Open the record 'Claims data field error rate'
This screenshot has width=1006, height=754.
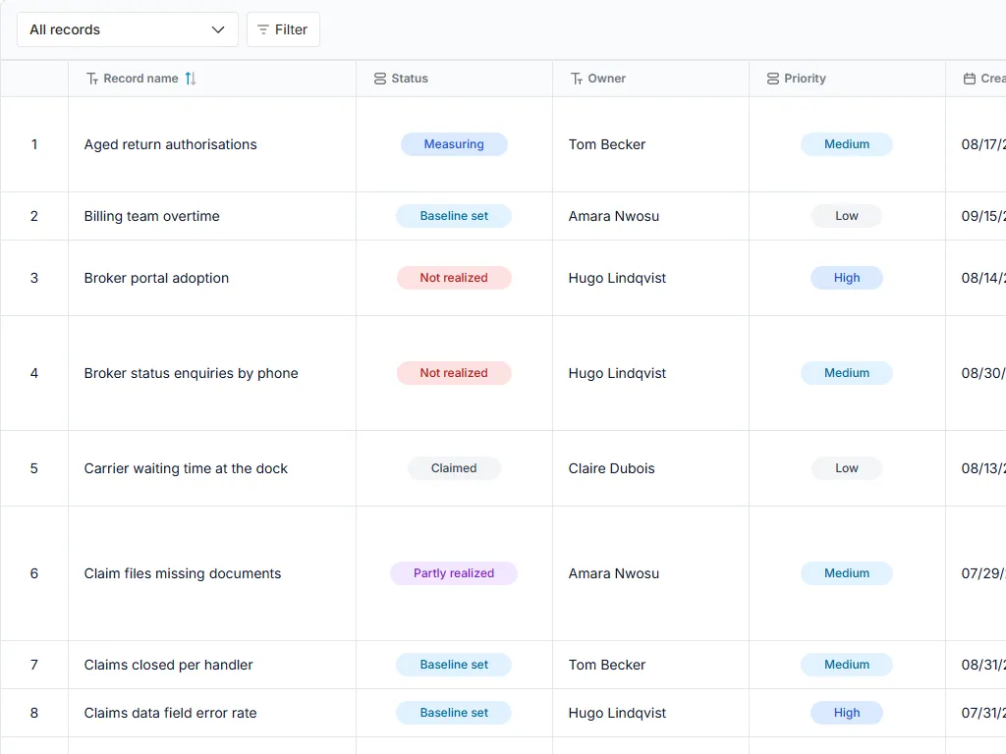pyautogui.click(x=171, y=713)
